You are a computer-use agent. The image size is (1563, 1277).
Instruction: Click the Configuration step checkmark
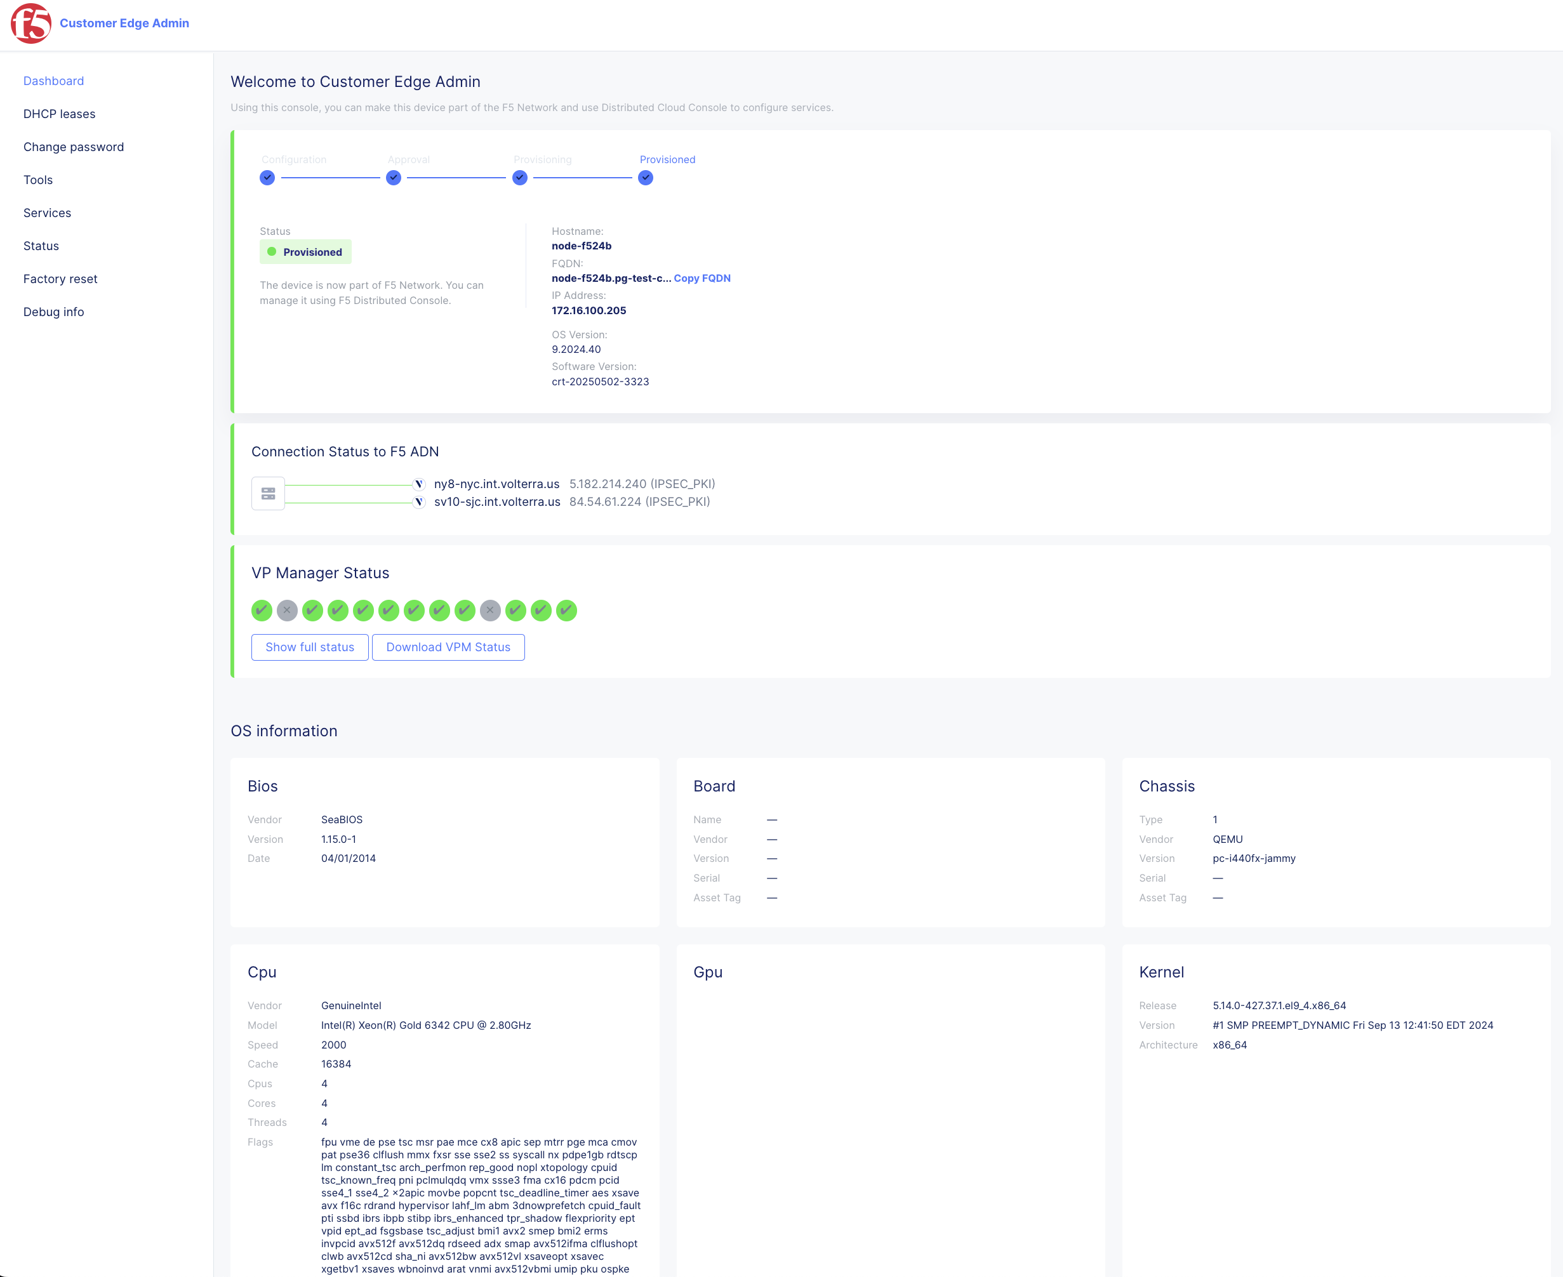click(x=267, y=178)
